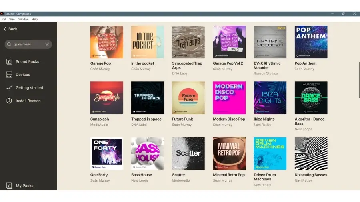
Task: Clear the game music search text
Action: tap(47, 44)
